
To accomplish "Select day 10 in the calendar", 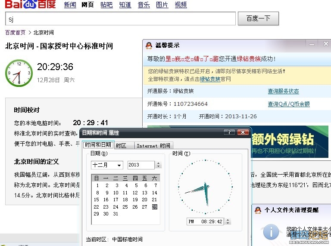I will 116,193.
